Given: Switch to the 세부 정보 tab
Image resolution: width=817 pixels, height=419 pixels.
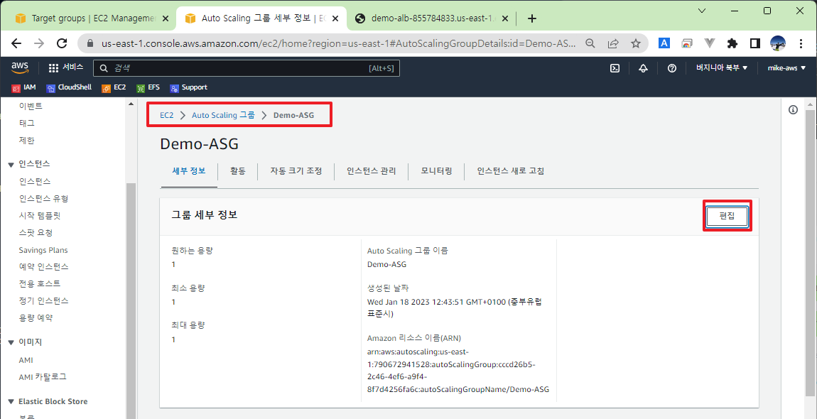Looking at the screenshot, I should pos(188,171).
